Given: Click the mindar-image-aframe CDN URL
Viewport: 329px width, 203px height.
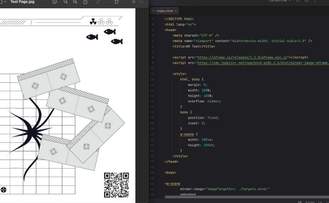Looking at the screenshot, I should tap(263, 63).
